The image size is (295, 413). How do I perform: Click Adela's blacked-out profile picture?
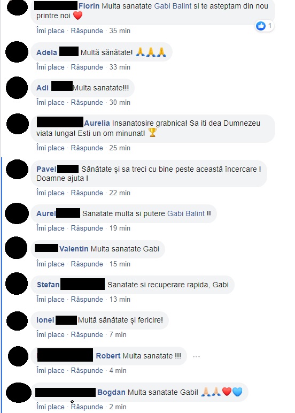(17, 52)
